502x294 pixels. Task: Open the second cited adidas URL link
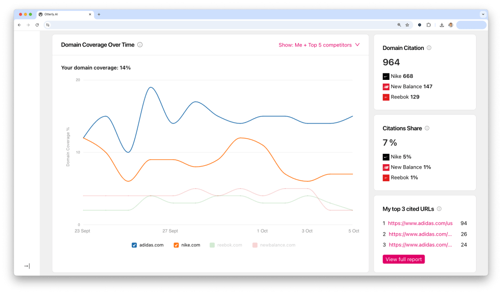[x=420, y=234]
